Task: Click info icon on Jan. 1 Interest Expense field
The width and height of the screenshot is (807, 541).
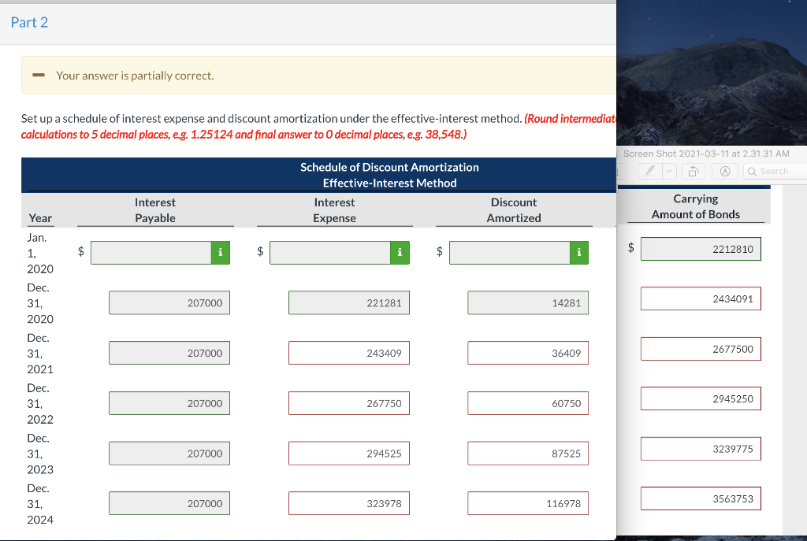Action: [400, 253]
